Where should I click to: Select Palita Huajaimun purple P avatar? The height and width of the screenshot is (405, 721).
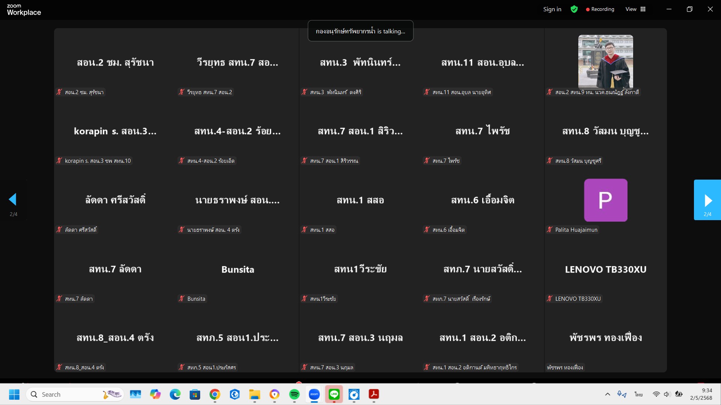click(605, 200)
